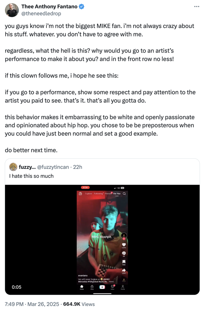Screen dimensions: 204x311
Task: Tap the TikTok Home icon in bottom bar
Action: 82,287
